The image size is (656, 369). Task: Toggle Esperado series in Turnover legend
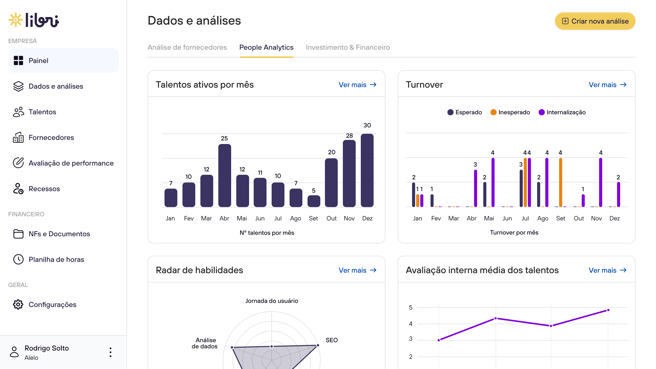point(465,112)
